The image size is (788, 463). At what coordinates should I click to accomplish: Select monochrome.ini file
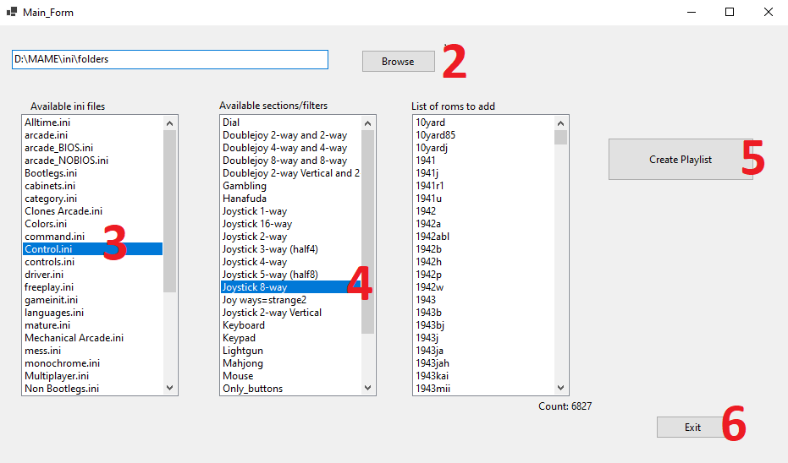coord(92,363)
